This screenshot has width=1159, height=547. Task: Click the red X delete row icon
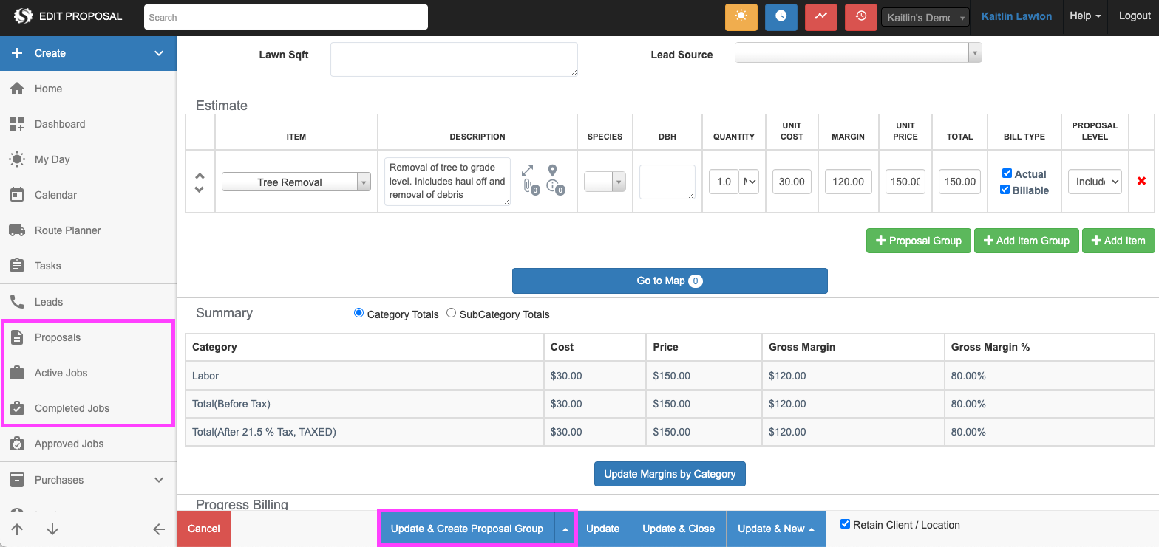pos(1141,182)
